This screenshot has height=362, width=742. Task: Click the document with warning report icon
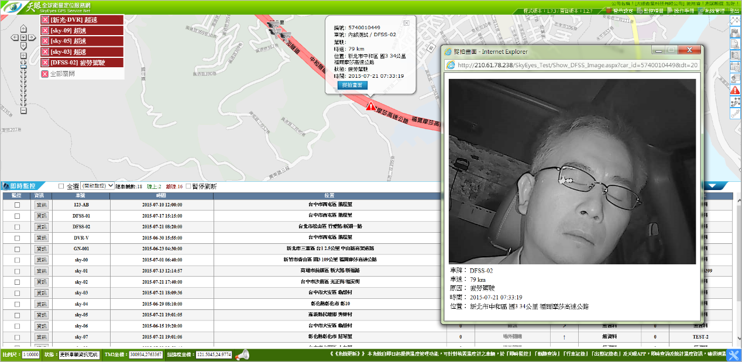click(x=736, y=44)
